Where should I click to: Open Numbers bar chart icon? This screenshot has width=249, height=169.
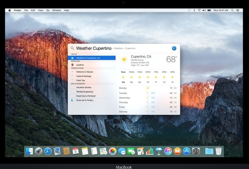149,151
